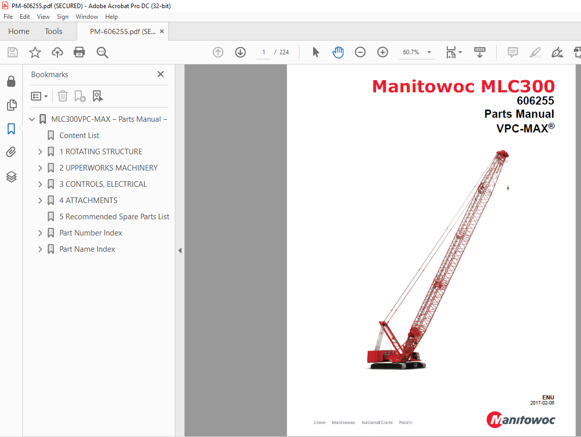Select Part Number Index bookmark text
The height and width of the screenshot is (437, 581).
(91, 233)
